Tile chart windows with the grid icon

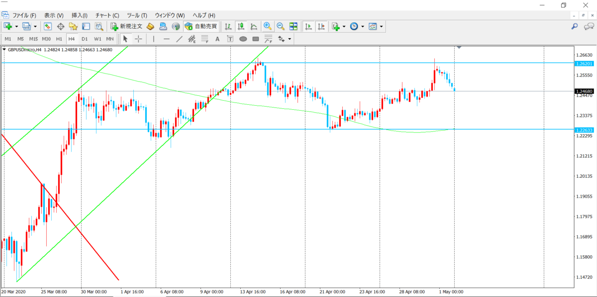coord(294,26)
